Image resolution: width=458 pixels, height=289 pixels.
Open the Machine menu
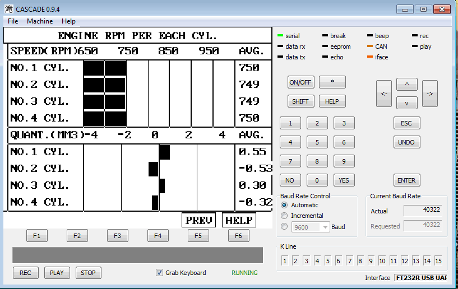click(x=40, y=21)
